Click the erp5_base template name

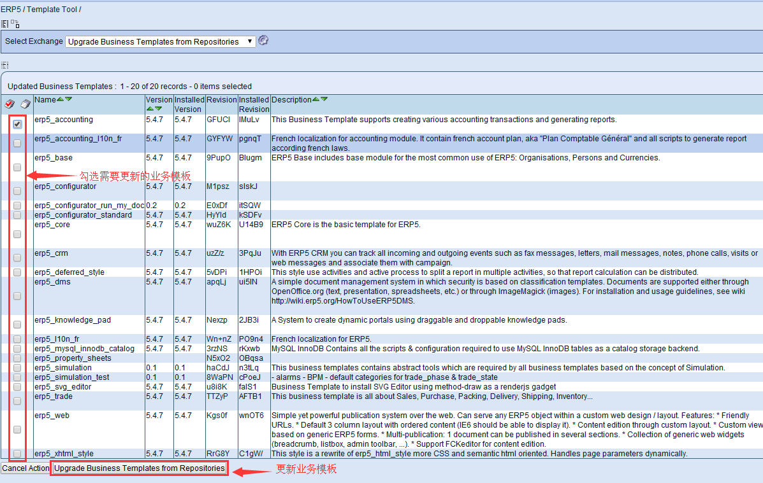[54, 158]
